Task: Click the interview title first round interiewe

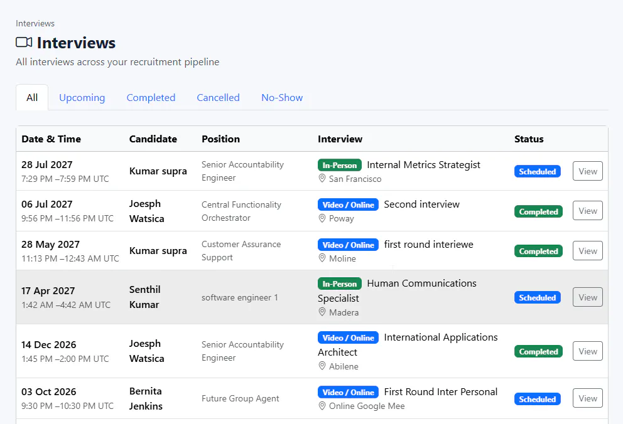Action: click(429, 245)
